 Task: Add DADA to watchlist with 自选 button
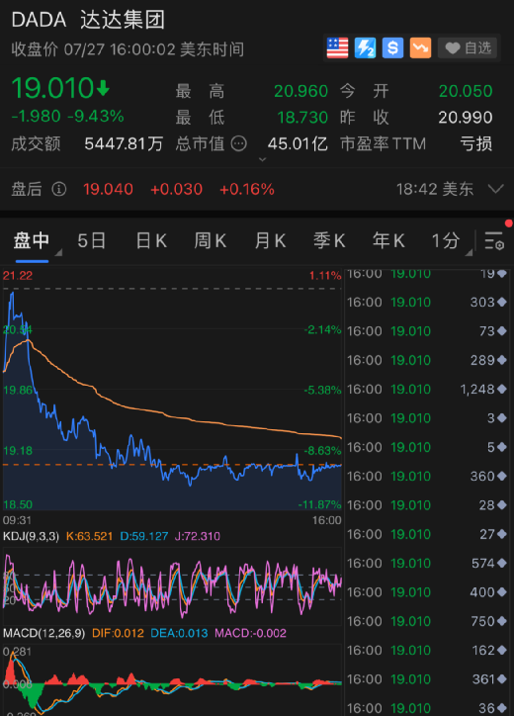pos(468,47)
